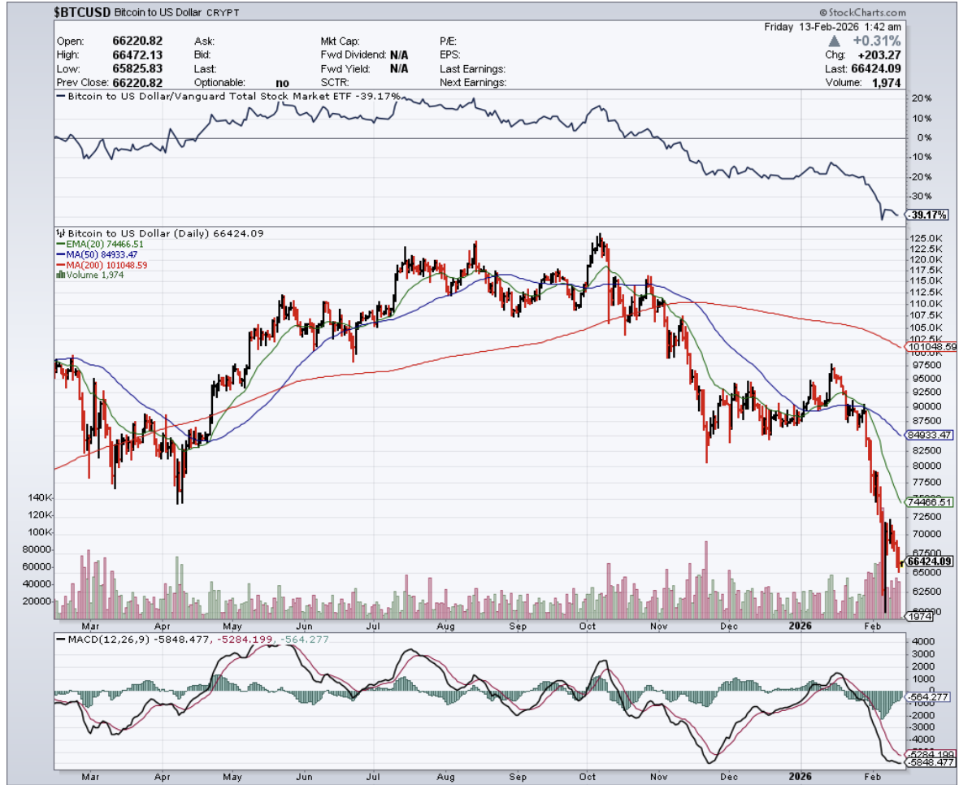The width and height of the screenshot is (959, 785).
Task: Select the $BTCUSD ticker symbol title
Action: (x=82, y=12)
